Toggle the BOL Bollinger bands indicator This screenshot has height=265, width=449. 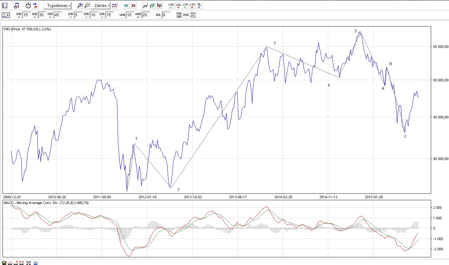click(159, 15)
